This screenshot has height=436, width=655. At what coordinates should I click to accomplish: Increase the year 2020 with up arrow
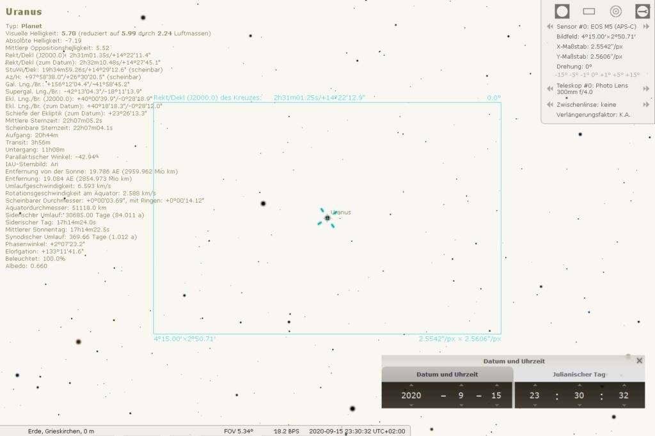(411, 385)
